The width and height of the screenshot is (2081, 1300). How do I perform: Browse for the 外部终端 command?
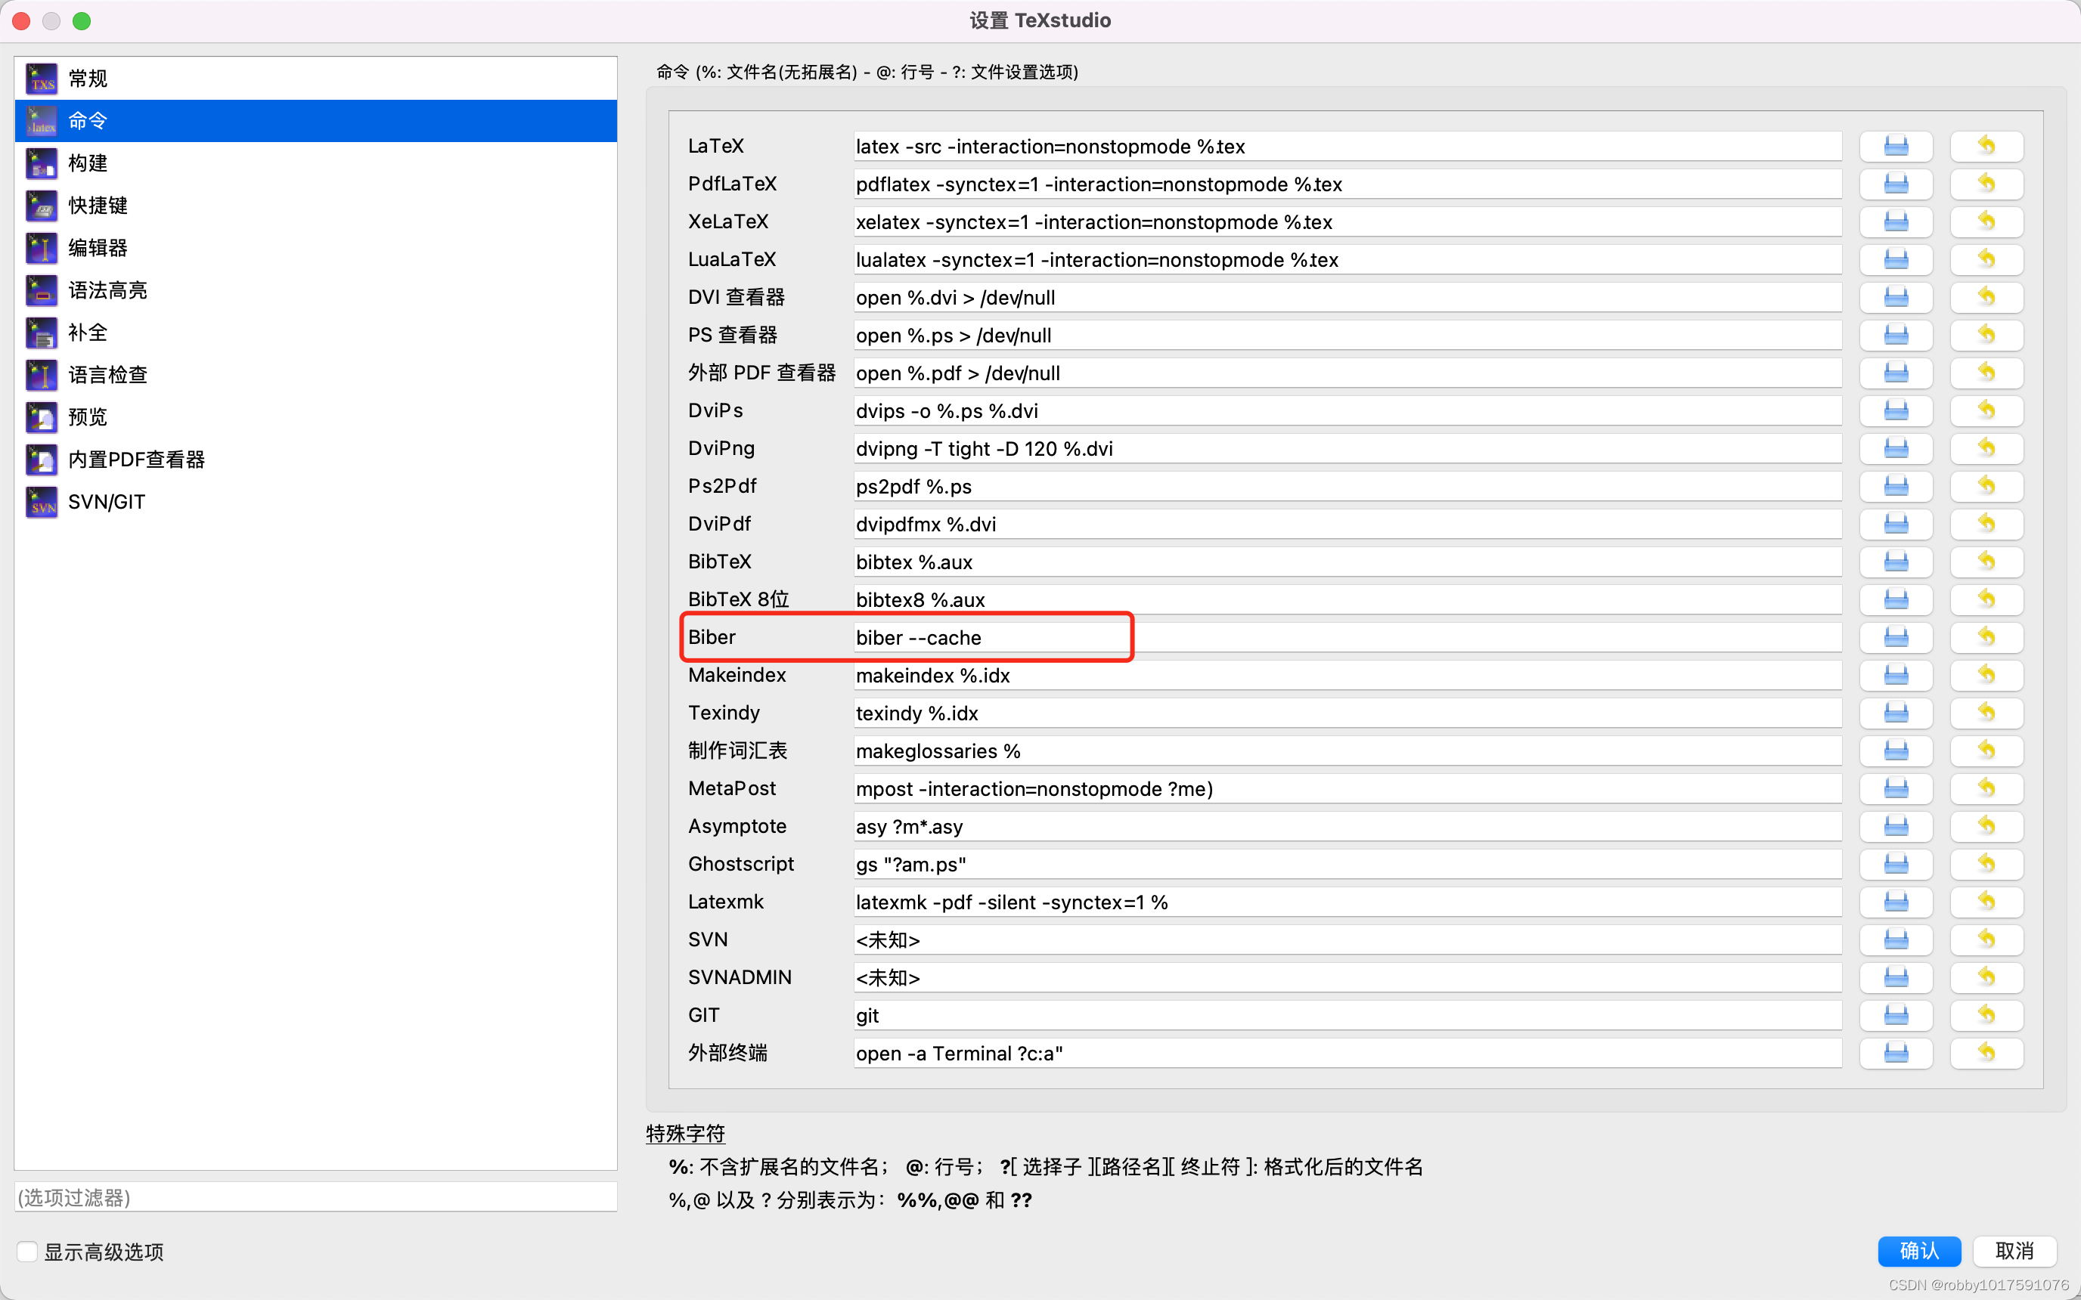tap(1896, 1052)
